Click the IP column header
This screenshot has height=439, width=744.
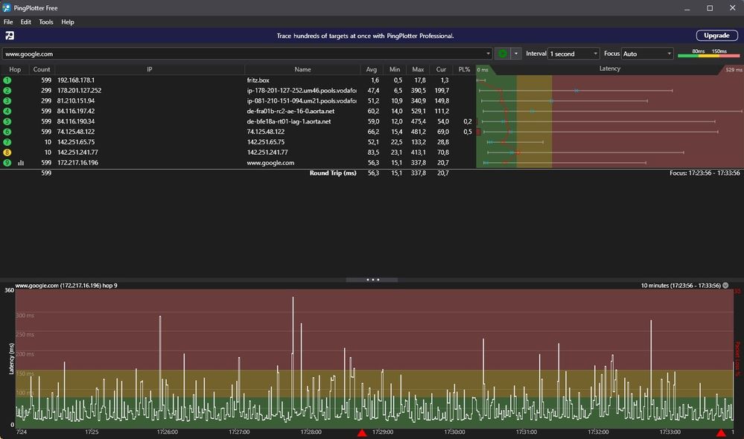[x=150, y=69]
